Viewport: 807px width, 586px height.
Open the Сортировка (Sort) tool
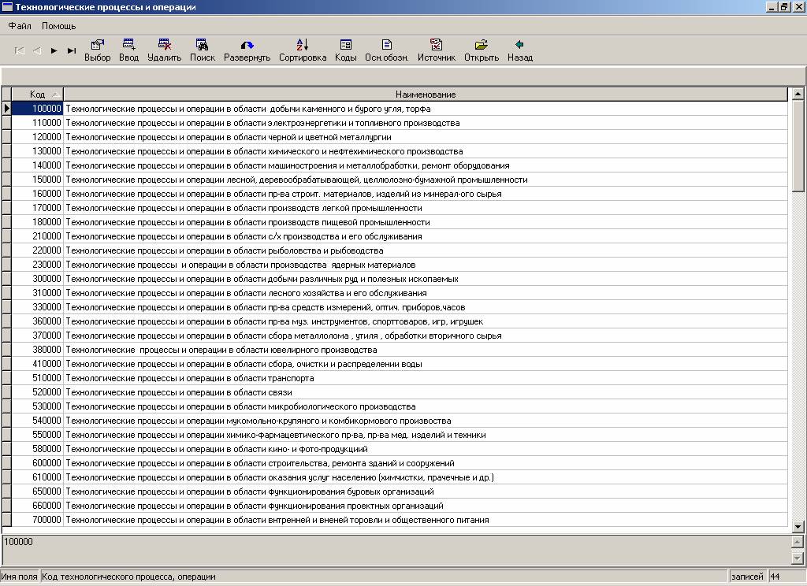[x=303, y=46]
